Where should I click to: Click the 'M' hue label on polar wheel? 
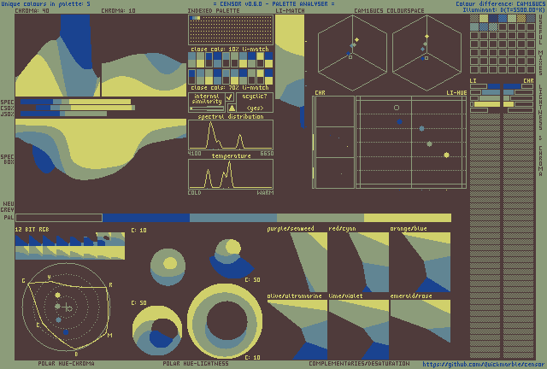pyautogui.click(x=110, y=335)
